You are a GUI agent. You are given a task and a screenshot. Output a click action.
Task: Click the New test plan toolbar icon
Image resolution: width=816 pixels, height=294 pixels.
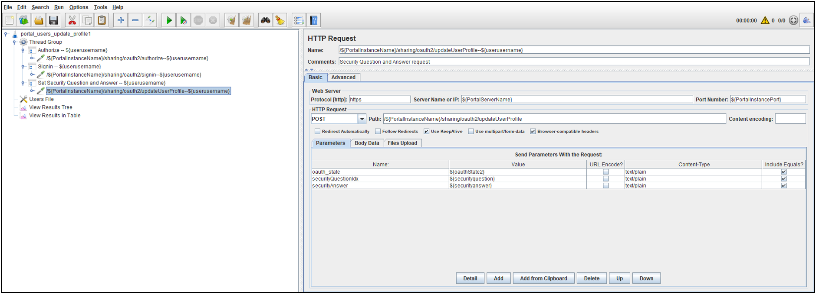[10, 20]
